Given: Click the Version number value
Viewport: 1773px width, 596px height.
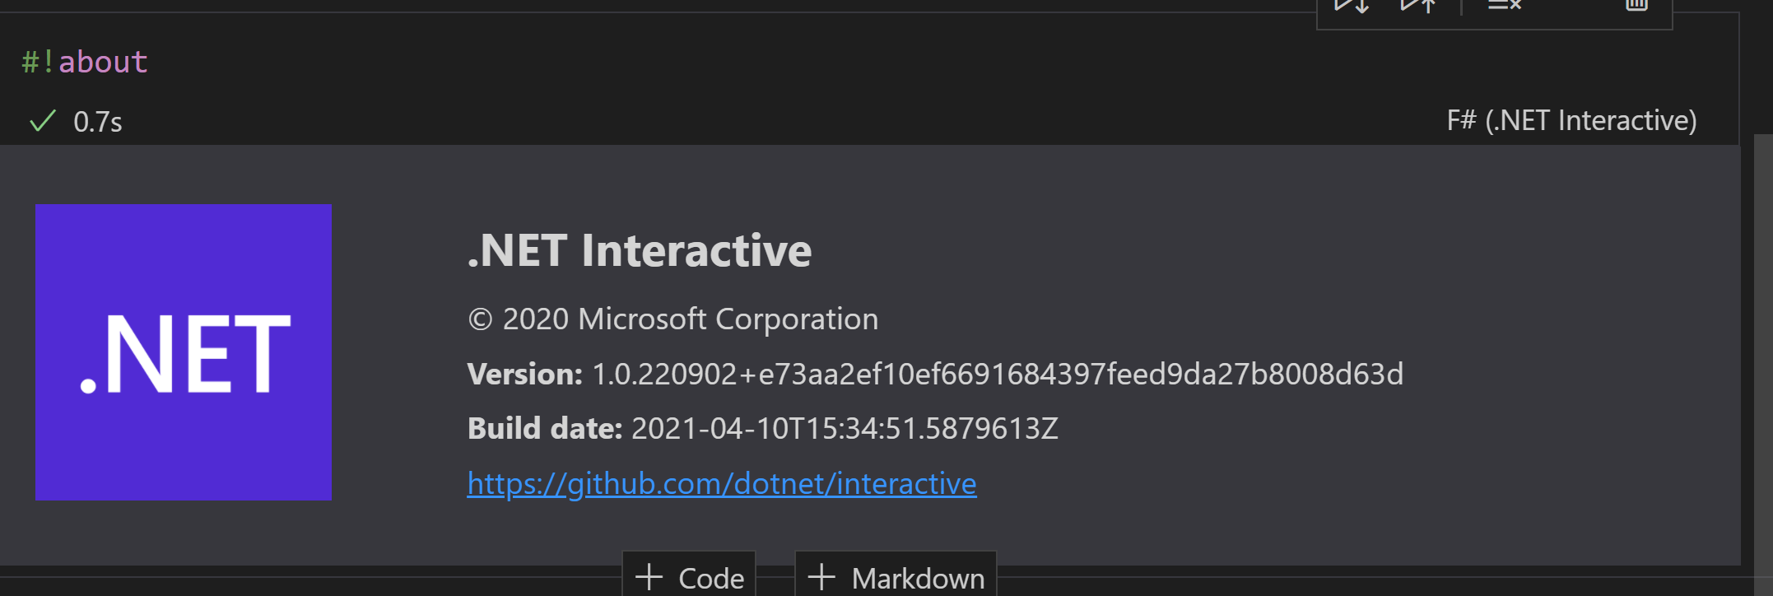Looking at the screenshot, I should [x=998, y=374].
